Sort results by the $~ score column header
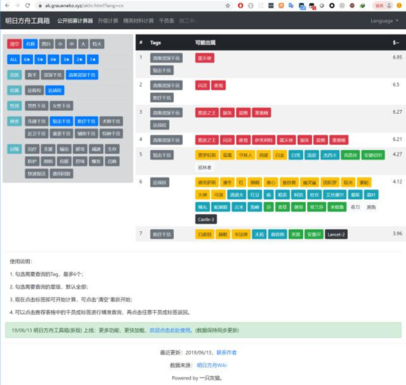 pyautogui.click(x=397, y=42)
